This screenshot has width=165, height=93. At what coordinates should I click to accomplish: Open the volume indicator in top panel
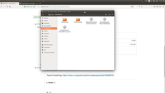157,1
